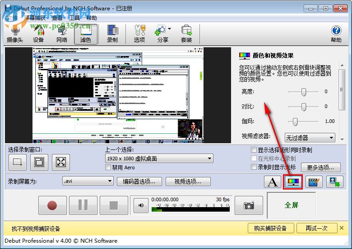Click status bar Debut Professional v 4.00 text
Viewport: 352px width, 249px height.
coord(61,241)
